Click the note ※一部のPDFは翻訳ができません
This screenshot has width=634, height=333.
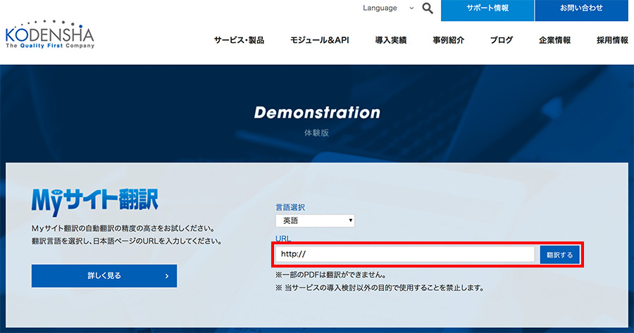(x=331, y=275)
